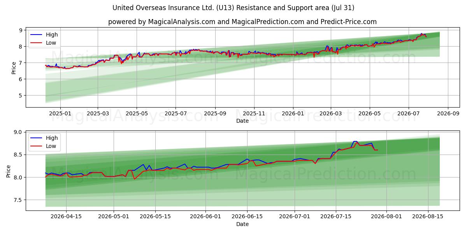This screenshot has width=467, height=233.
Task: Click the '2026-05-01' tick label
Action: 114,217
